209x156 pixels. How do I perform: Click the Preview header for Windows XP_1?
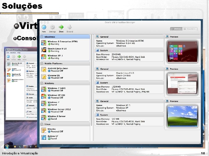(x=182, y=101)
